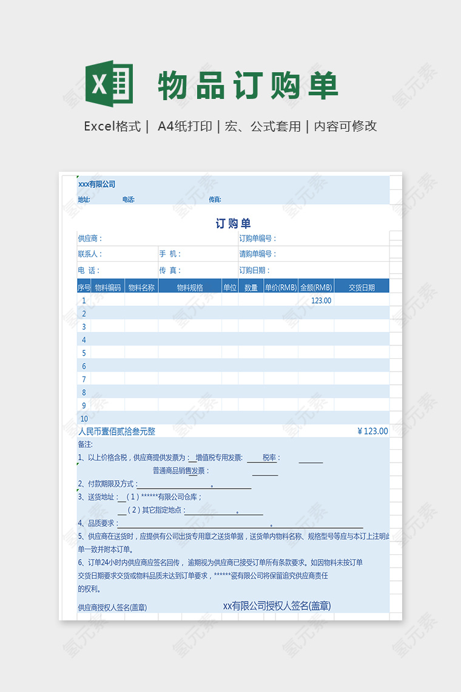Select the xxx有限公司 company name cell
Viewport: 461px width, 692px height.
pos(96,184)
